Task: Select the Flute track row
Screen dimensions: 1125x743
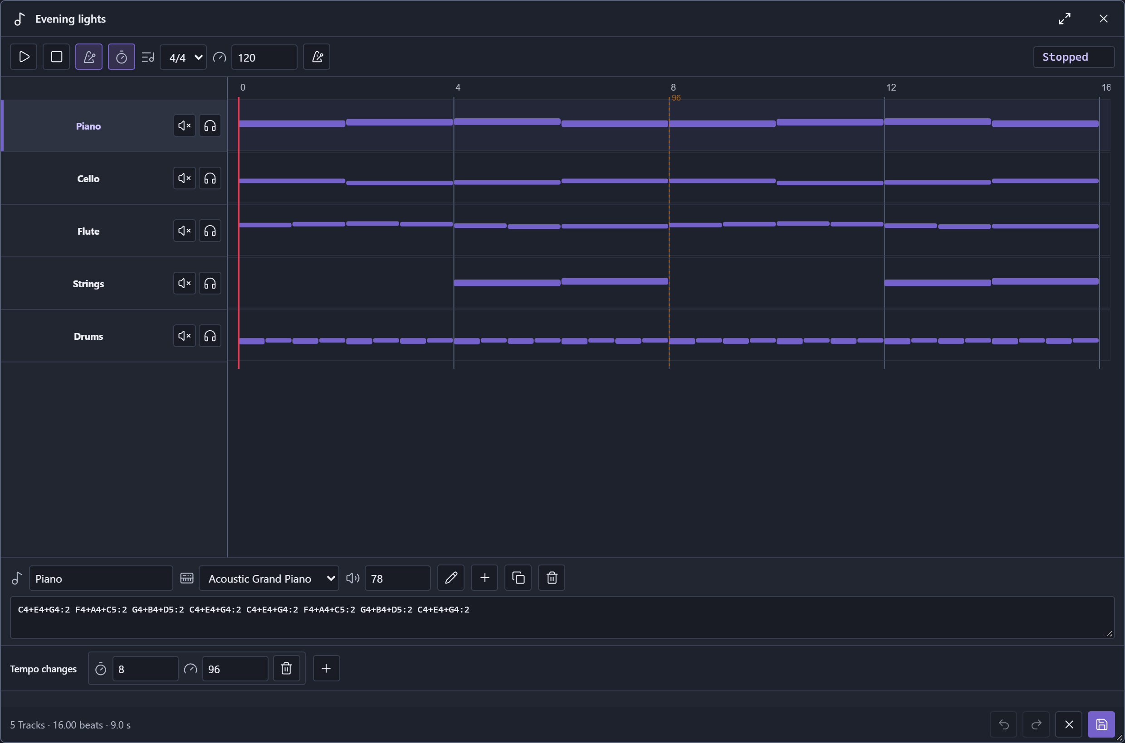Action: pos(114,231)
